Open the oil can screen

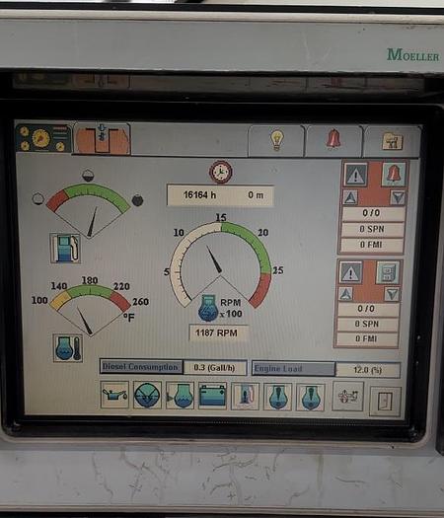click(x=114, y=395)
